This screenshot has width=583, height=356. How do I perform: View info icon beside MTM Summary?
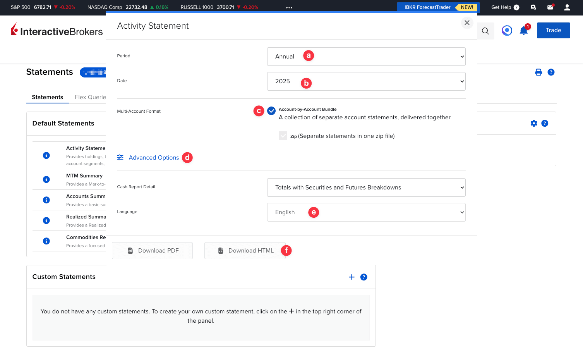click(46, 179)
